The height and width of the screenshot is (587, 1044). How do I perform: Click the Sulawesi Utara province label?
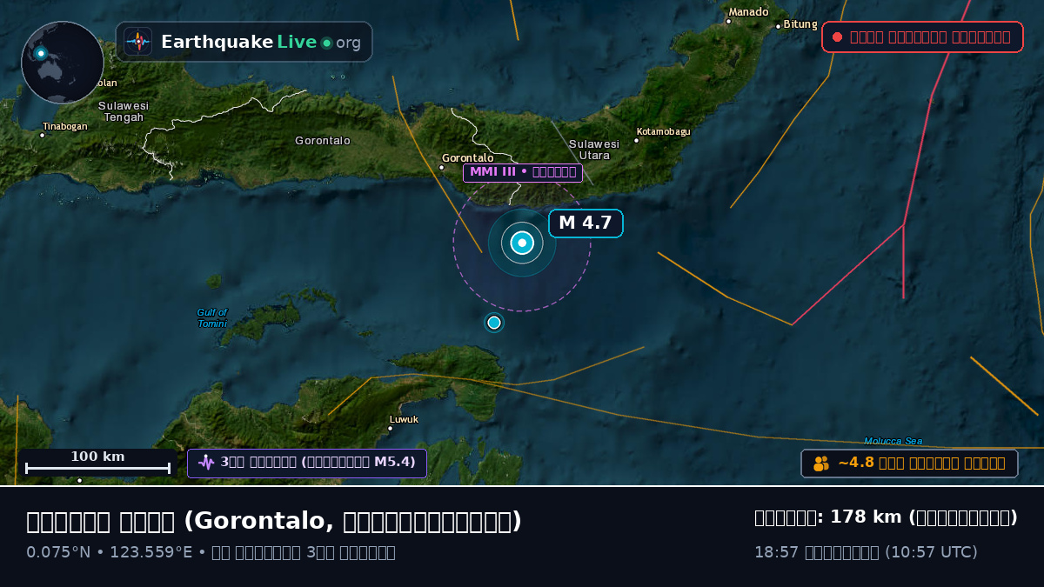click(594, 150)
